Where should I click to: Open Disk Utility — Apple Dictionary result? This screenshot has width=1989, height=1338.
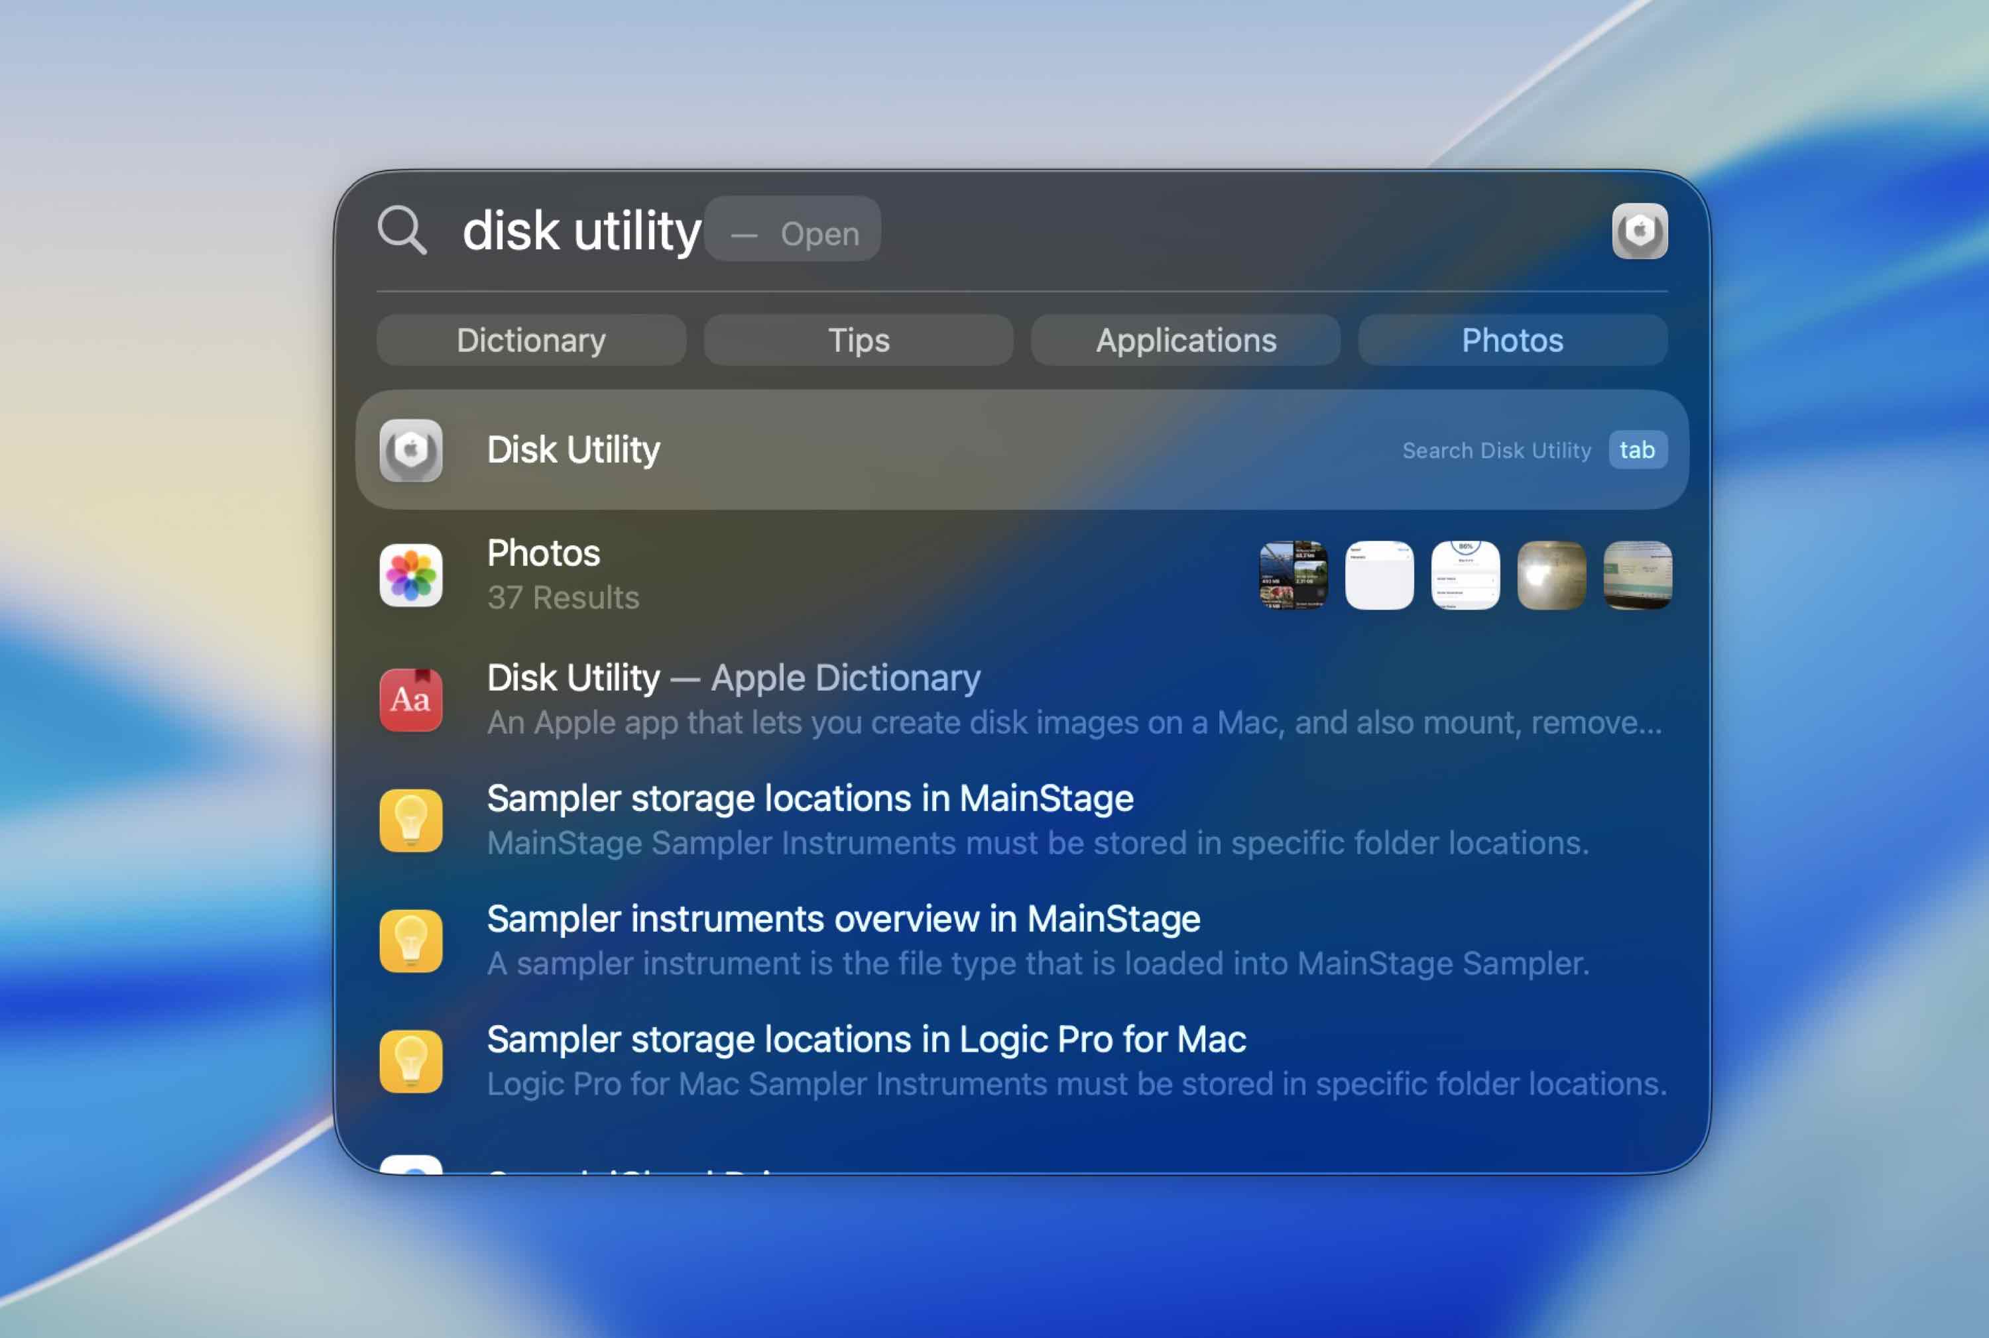click(733, 677)
